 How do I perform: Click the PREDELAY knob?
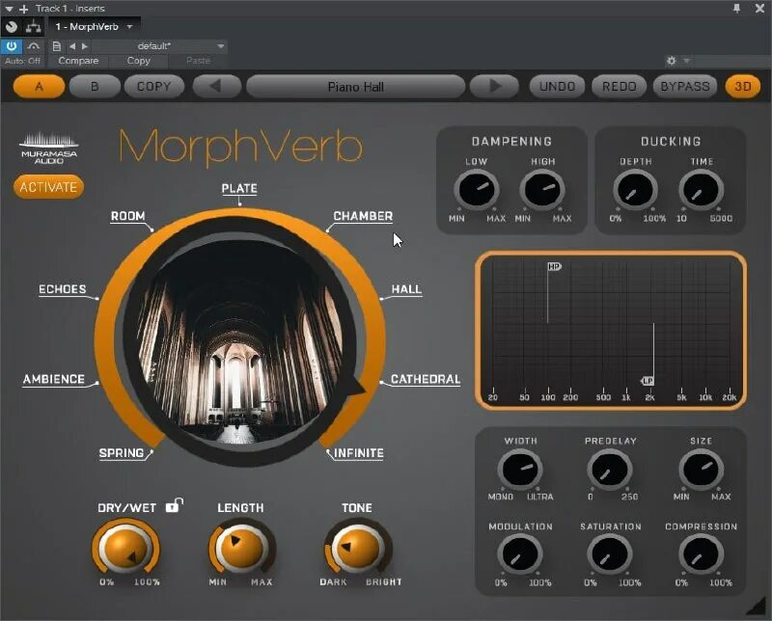[610, 470]
